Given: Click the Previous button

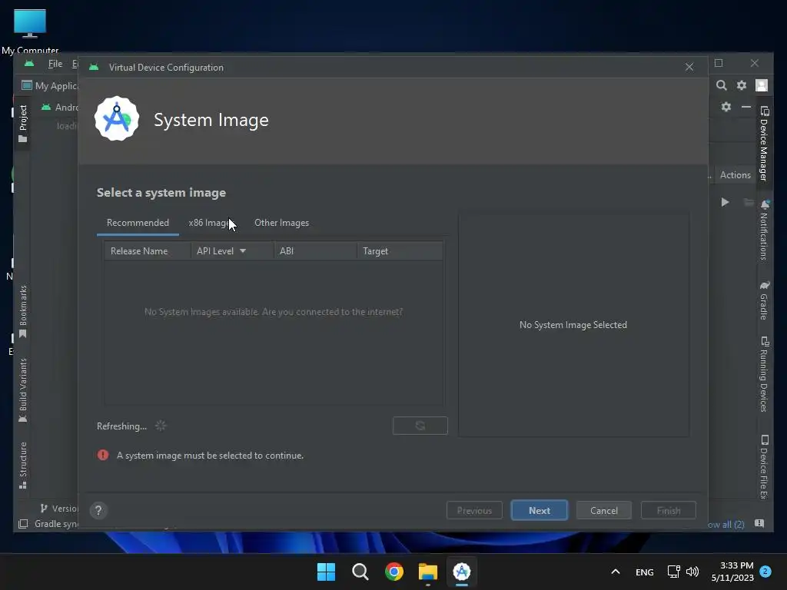Looking at the screenshot, I should [x=474, y=510].
